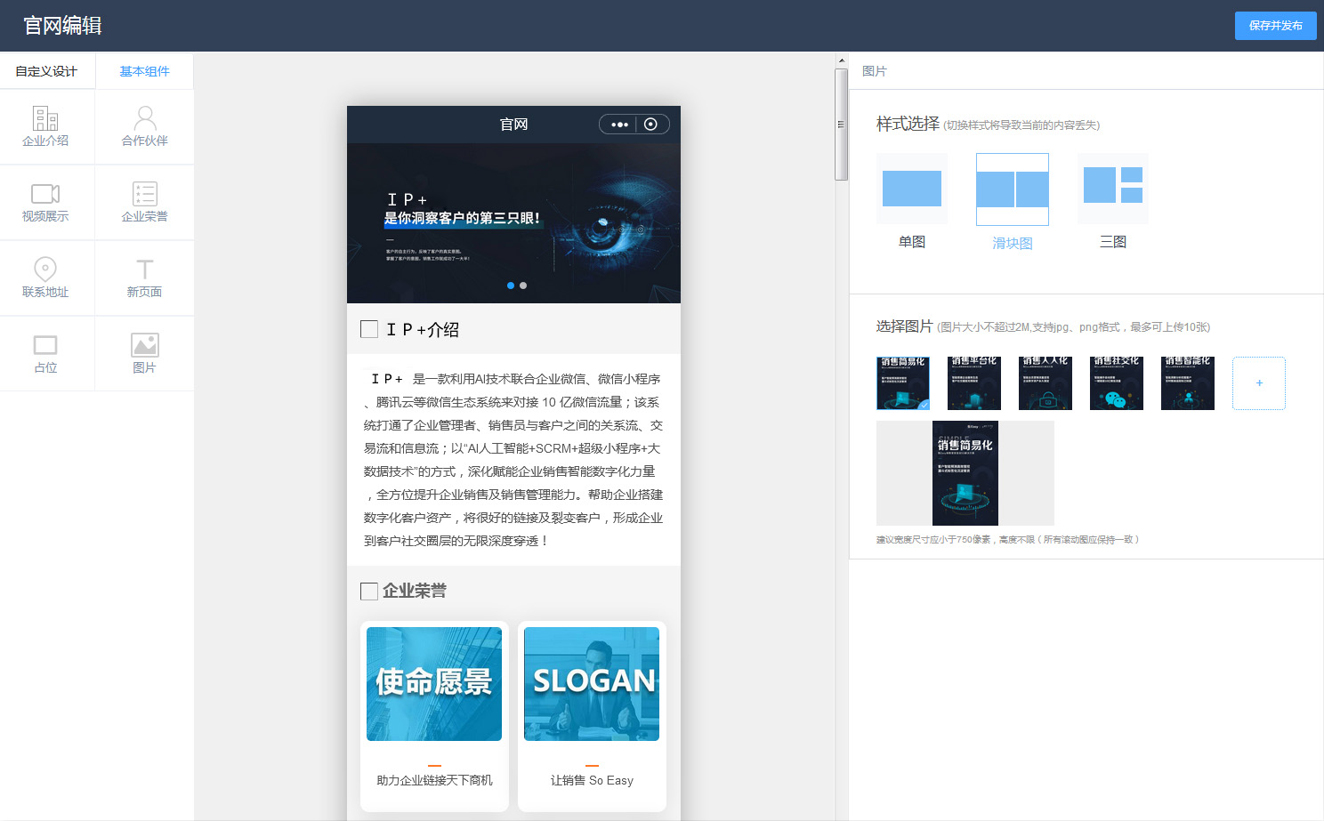This screenshot has height=821, width=1324.
Task: Switch to the 自定义设计 tab
Action: [x=46, y=71]
